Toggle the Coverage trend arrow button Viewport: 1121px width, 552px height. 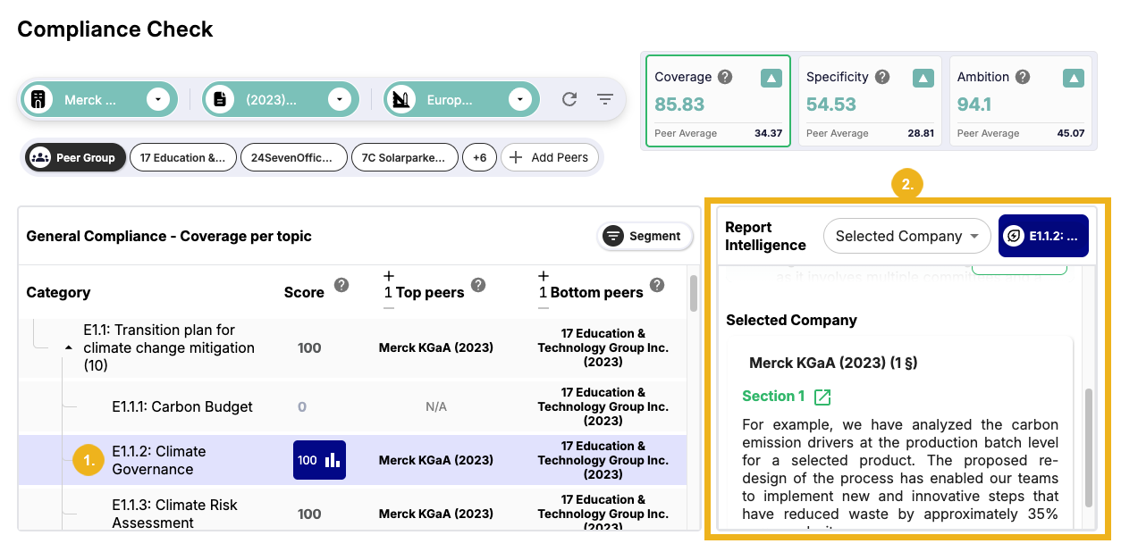click(x=771, y=78)
